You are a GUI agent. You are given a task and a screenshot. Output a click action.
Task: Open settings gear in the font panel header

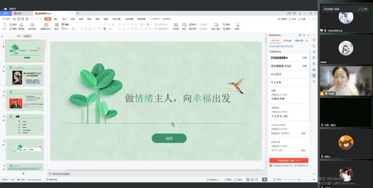pyautogui.click(x=300, y=35)
